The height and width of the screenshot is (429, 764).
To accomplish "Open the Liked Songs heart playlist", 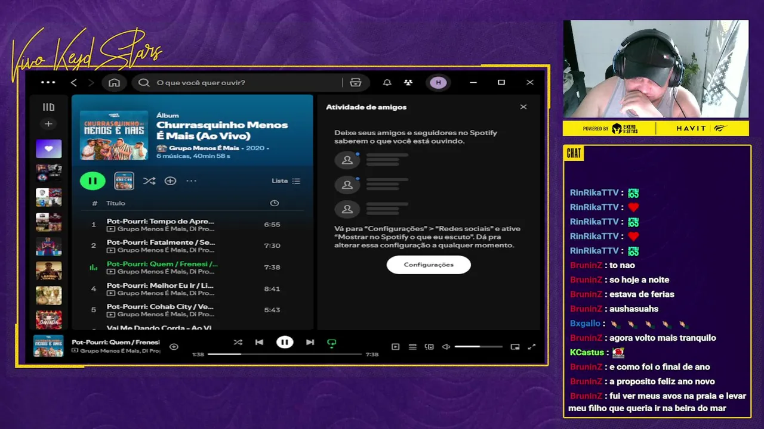I will 48,148.
